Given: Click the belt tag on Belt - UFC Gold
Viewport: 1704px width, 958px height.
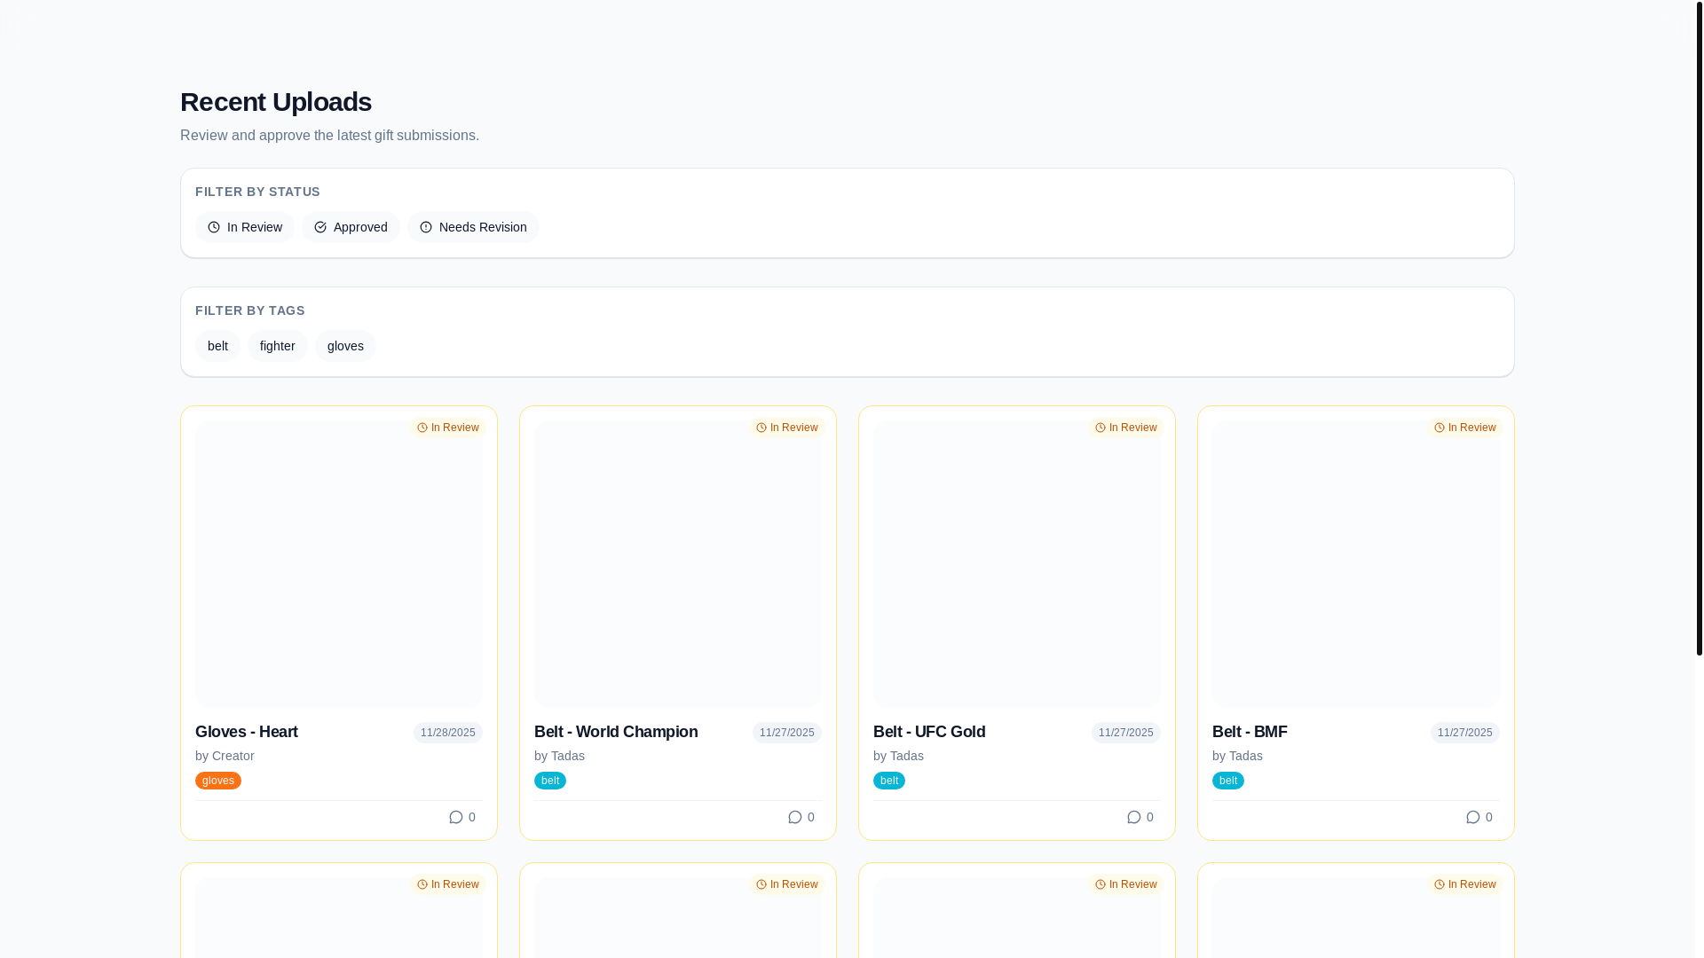Looking at the screenshot, I should 889,781.
